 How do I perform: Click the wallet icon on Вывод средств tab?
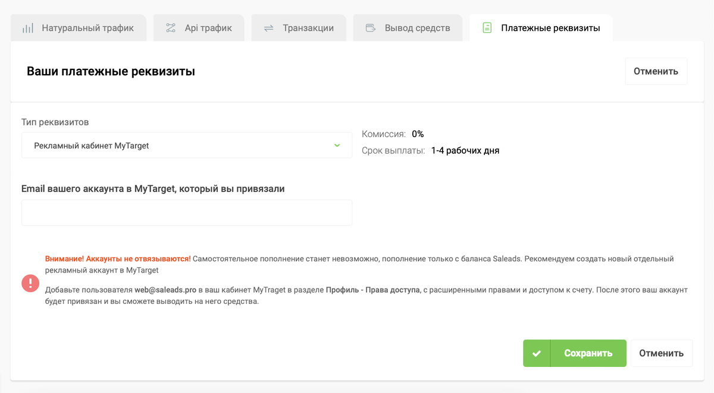coord(370,28)
